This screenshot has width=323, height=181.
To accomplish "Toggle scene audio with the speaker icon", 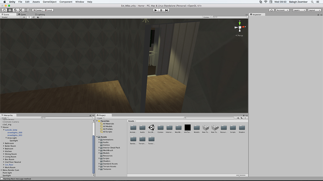I will 33,17.
